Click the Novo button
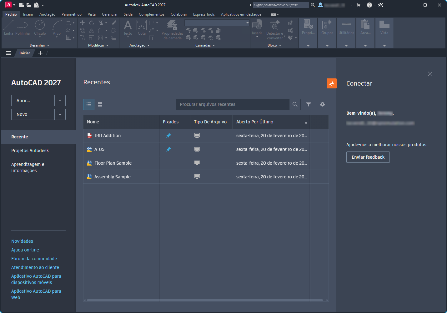This screenshot has width=447, height=313. [x=33, y=114]
